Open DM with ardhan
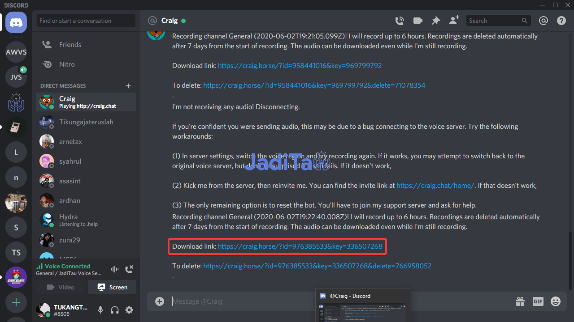Viewport: 574px width, 322px height. [x=86, y=200]
